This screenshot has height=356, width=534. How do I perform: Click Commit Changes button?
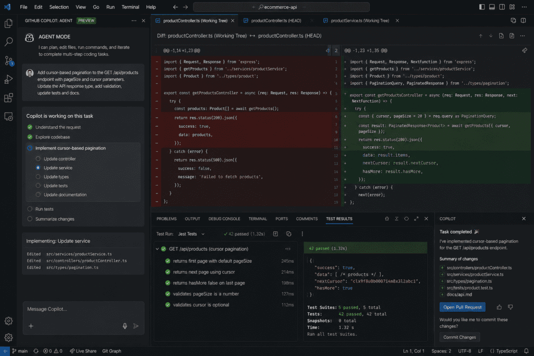(x=459, y=337)
